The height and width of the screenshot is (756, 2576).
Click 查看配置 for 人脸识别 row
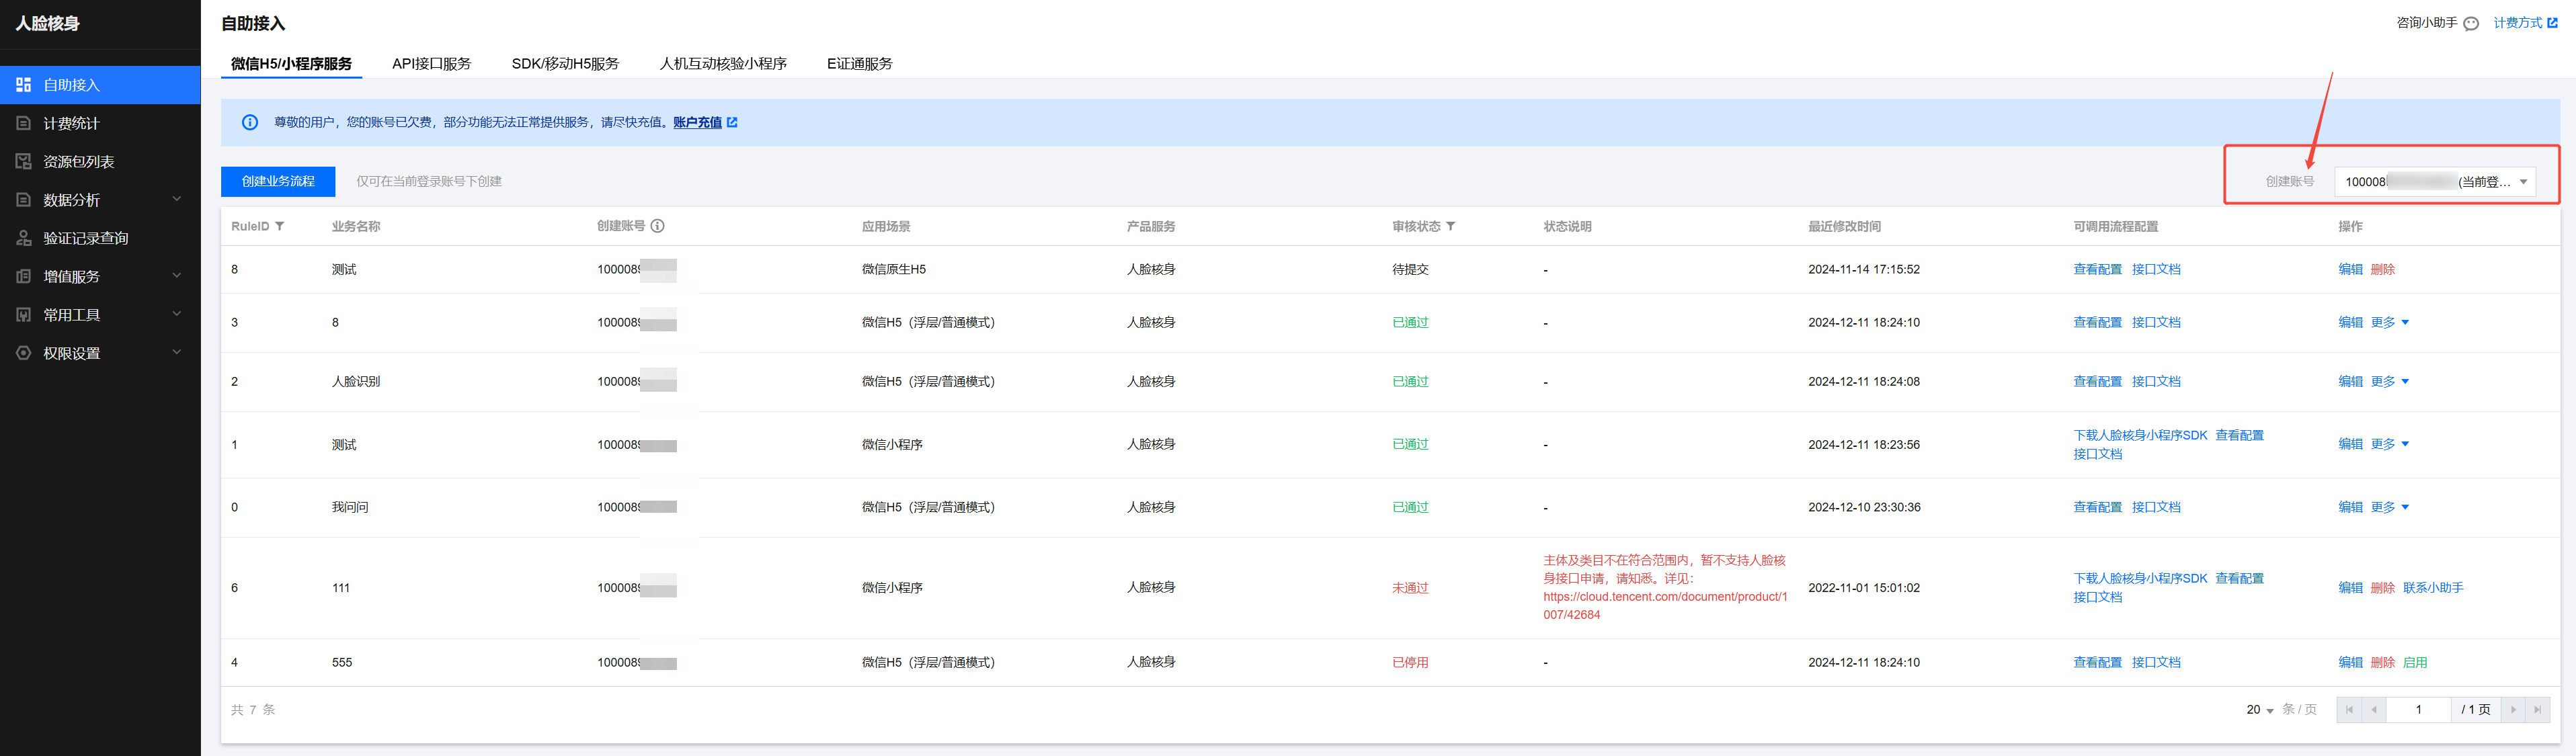[2097, 382]
